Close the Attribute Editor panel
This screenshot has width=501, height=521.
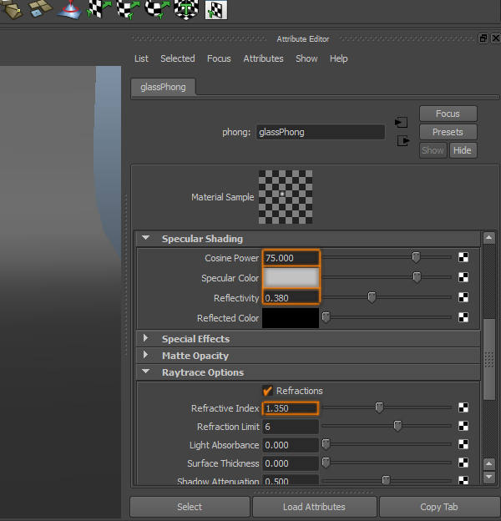(496, 38)
